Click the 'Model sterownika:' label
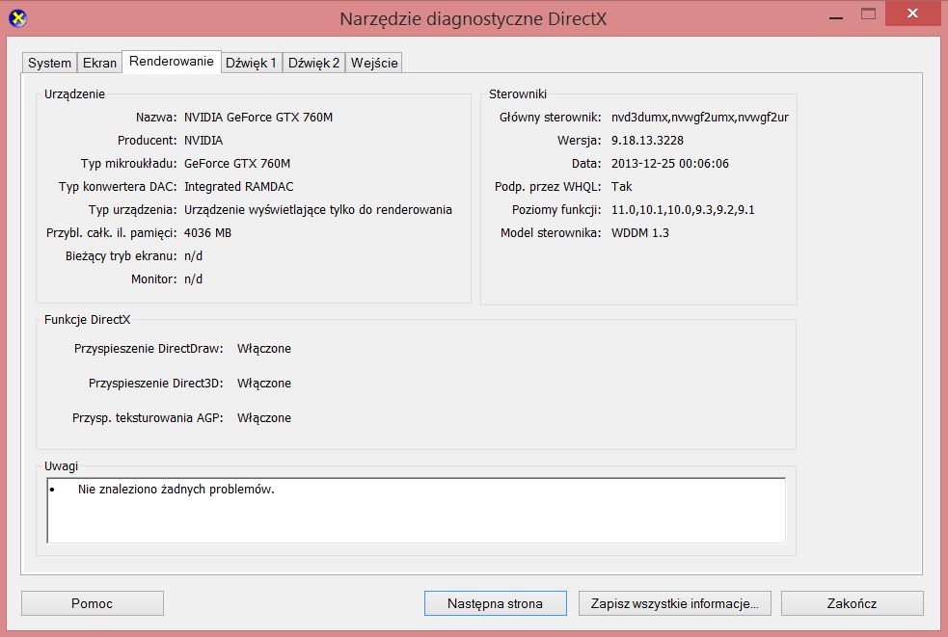This screenshot has height=637, width=948. coord(551,232)
